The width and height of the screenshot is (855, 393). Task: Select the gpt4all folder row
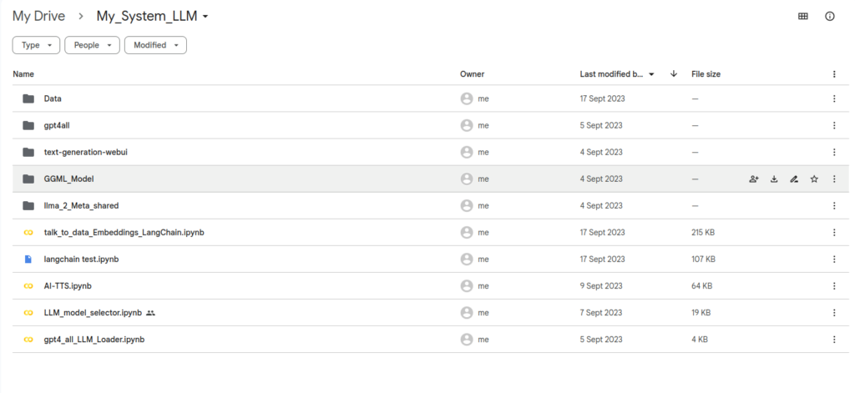pyautogui.click(x=431, y=125)
